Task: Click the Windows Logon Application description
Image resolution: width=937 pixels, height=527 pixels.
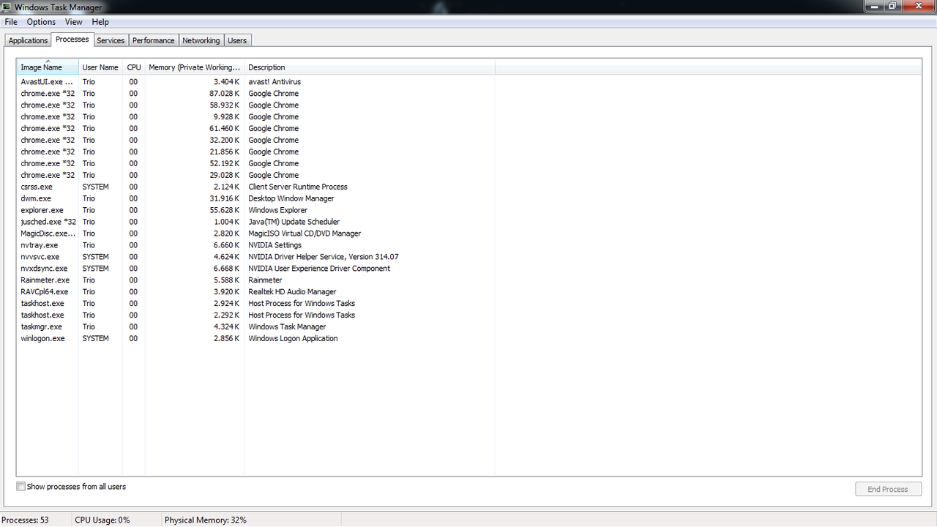Action: click(x=294, y=339)
